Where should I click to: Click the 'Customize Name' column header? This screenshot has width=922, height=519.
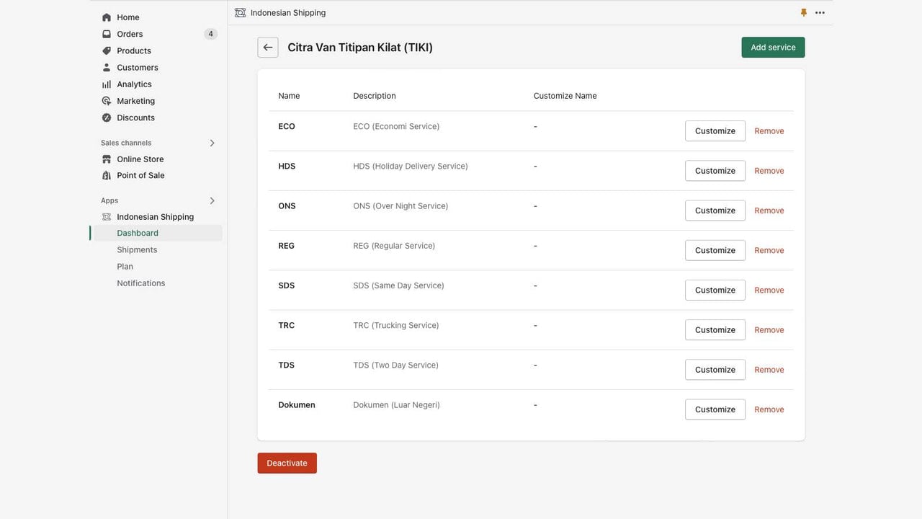coord(565,96)
